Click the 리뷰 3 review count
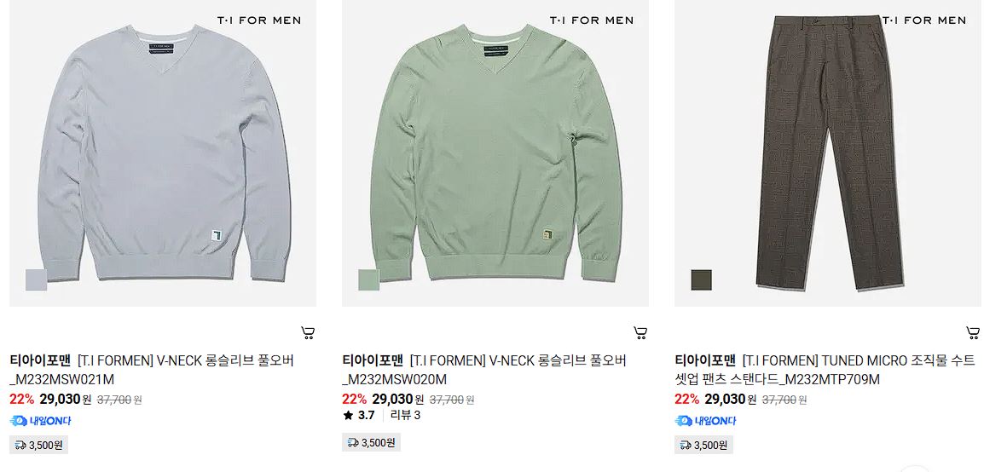Image resolution: width=984 pixels, height=472 pixels. (405, 415)
